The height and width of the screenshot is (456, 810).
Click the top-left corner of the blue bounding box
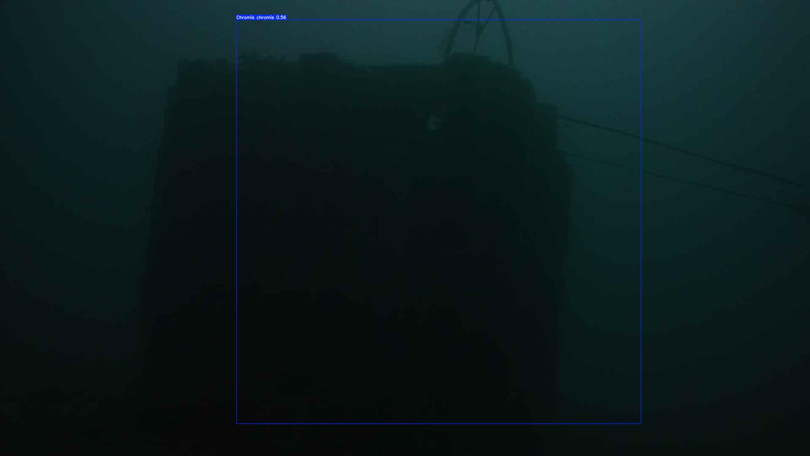(x=237, y=20)
